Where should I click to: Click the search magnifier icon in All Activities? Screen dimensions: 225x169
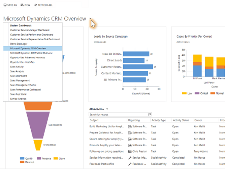[150, 114]
